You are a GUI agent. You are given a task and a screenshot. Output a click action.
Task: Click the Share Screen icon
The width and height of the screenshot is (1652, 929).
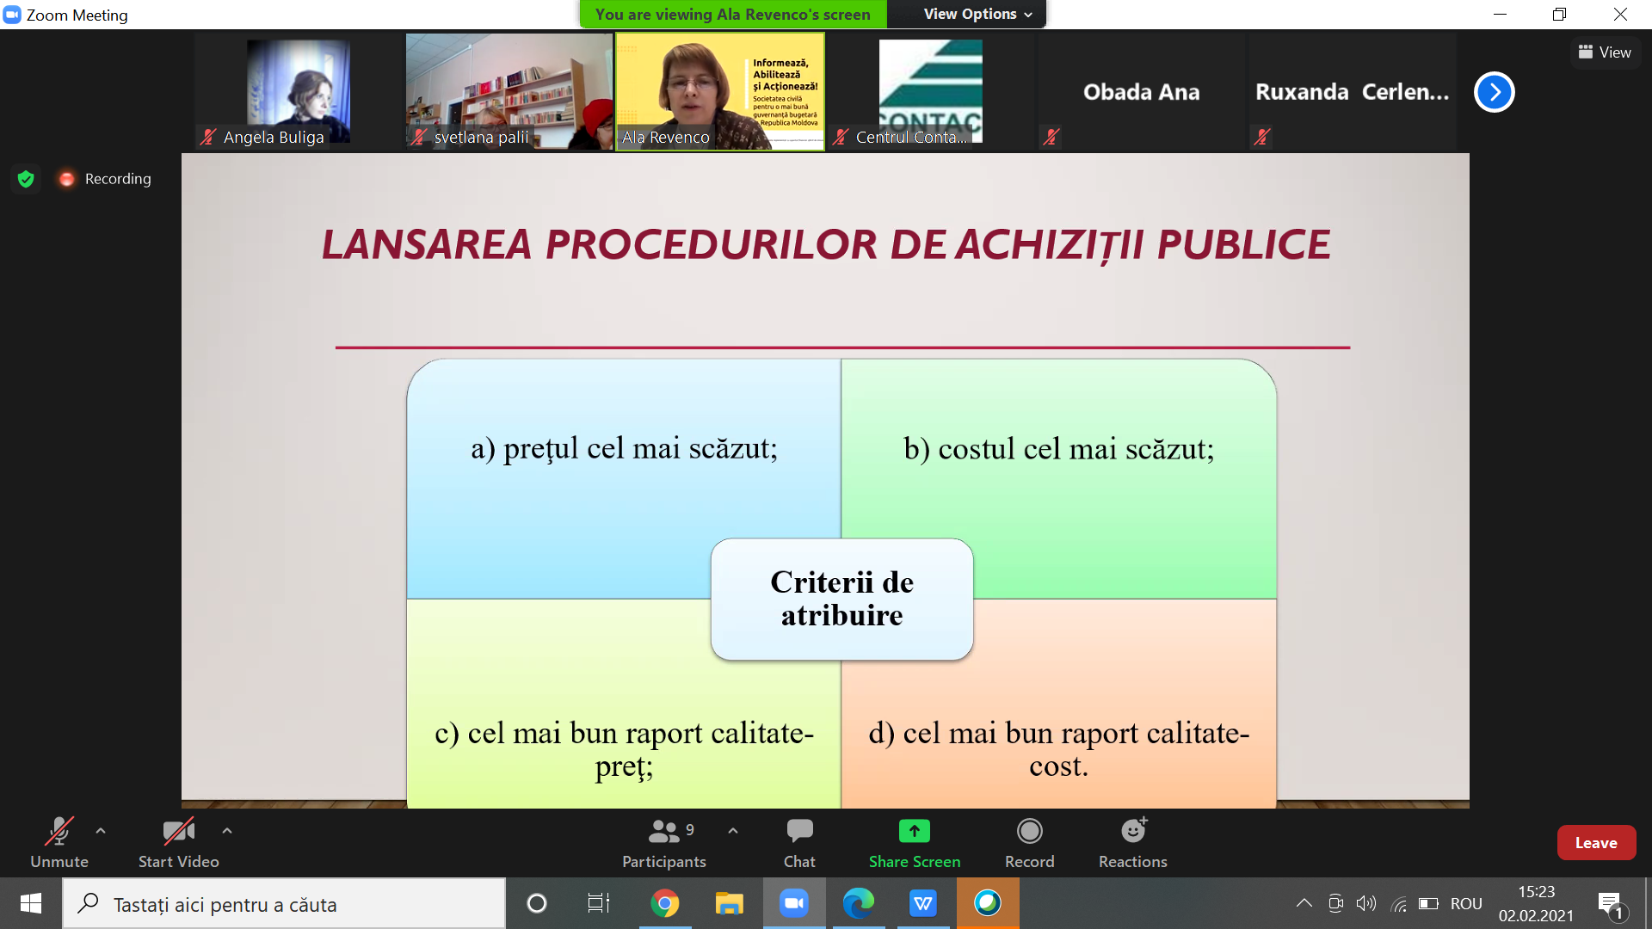(x=914, y=831)
